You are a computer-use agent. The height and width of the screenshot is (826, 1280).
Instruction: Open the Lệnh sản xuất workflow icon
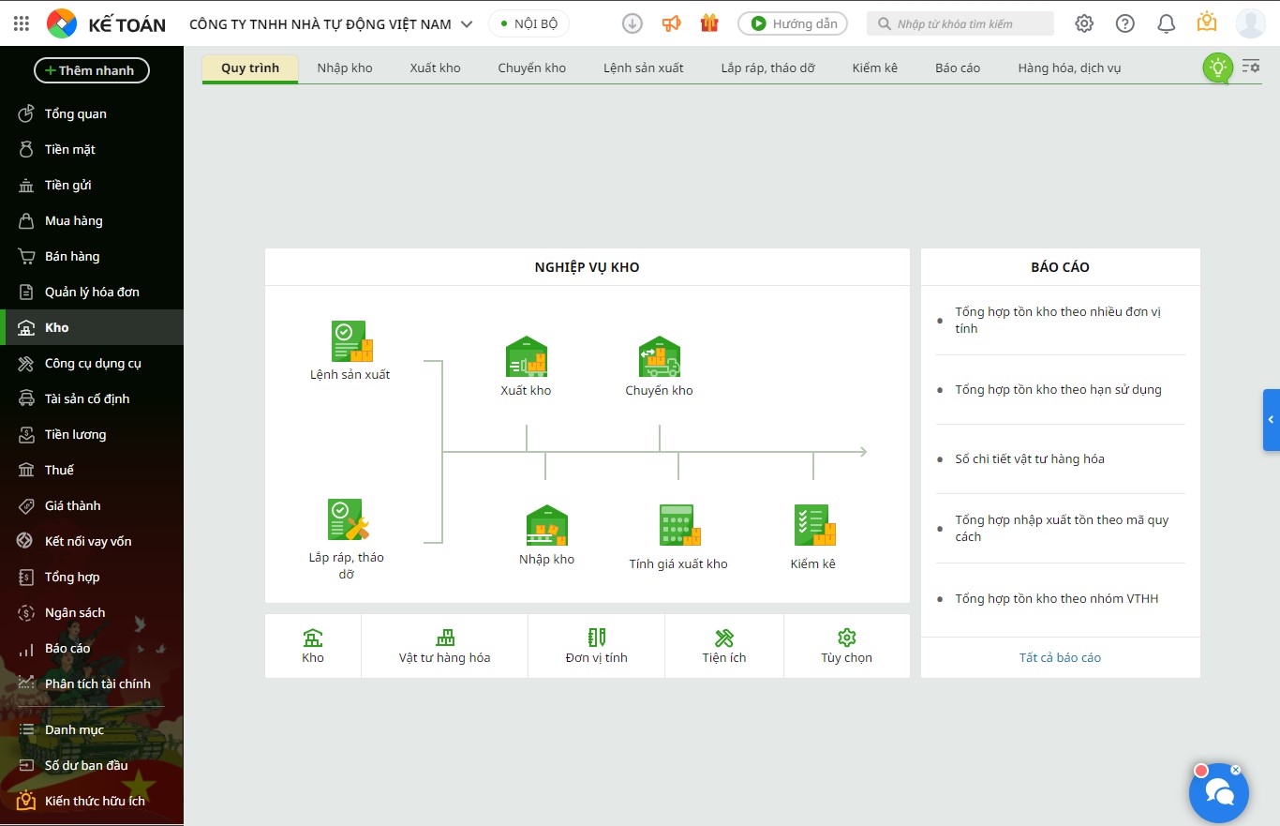[x=352, y=341]
